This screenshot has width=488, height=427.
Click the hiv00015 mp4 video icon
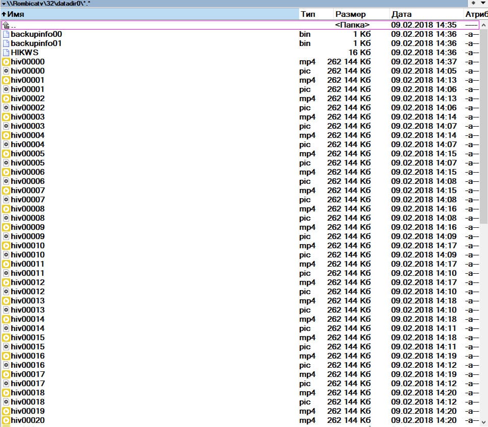point(6,337)
